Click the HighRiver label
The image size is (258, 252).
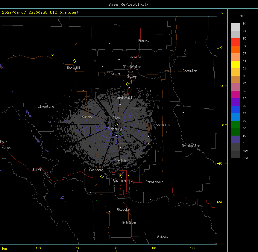coord(129,222)
